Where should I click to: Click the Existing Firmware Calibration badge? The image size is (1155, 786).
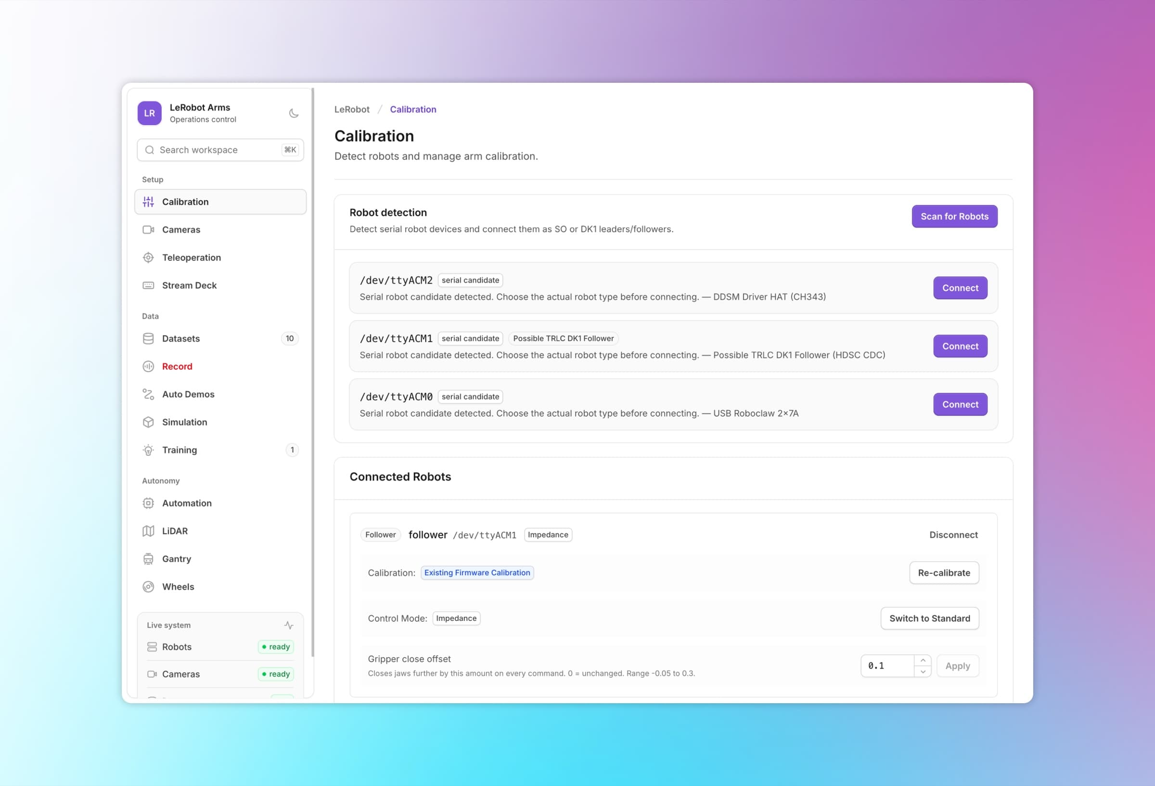(x=477, y=573)
